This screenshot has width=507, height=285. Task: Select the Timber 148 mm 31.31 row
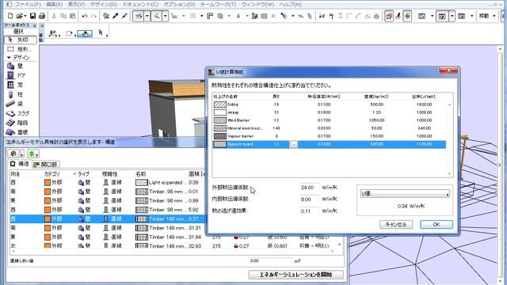click(x=108, y=228)
